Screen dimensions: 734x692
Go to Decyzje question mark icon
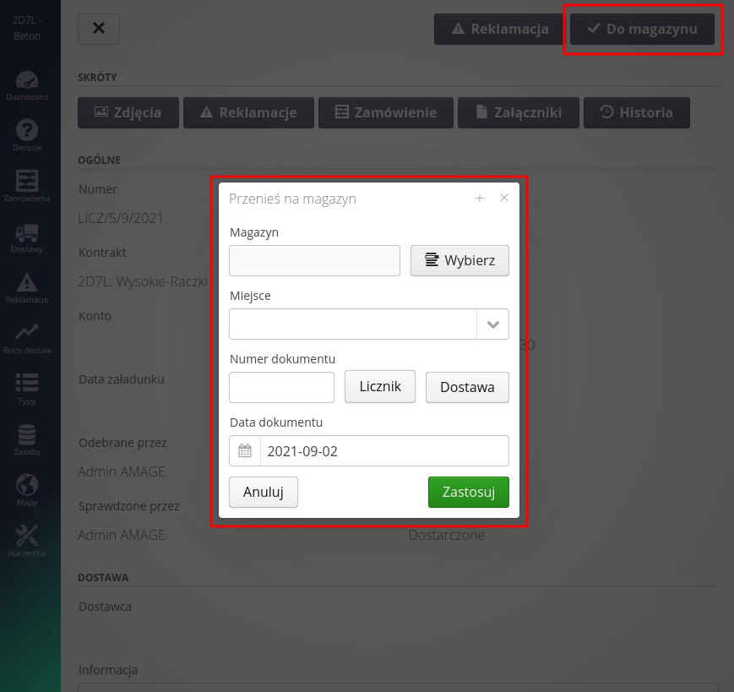coord(27,132)
